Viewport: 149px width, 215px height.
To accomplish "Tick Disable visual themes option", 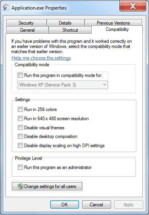I will click(20, 127).
